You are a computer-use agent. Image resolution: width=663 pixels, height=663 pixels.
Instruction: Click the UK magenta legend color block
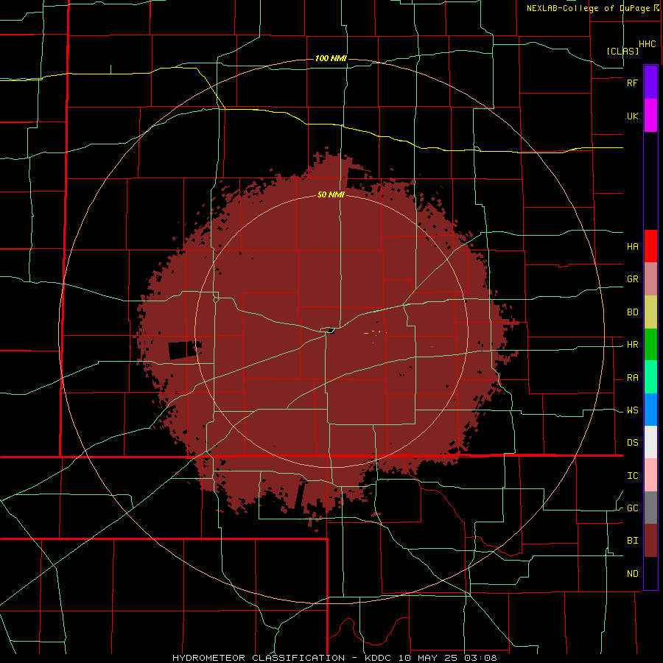point(650,116)
